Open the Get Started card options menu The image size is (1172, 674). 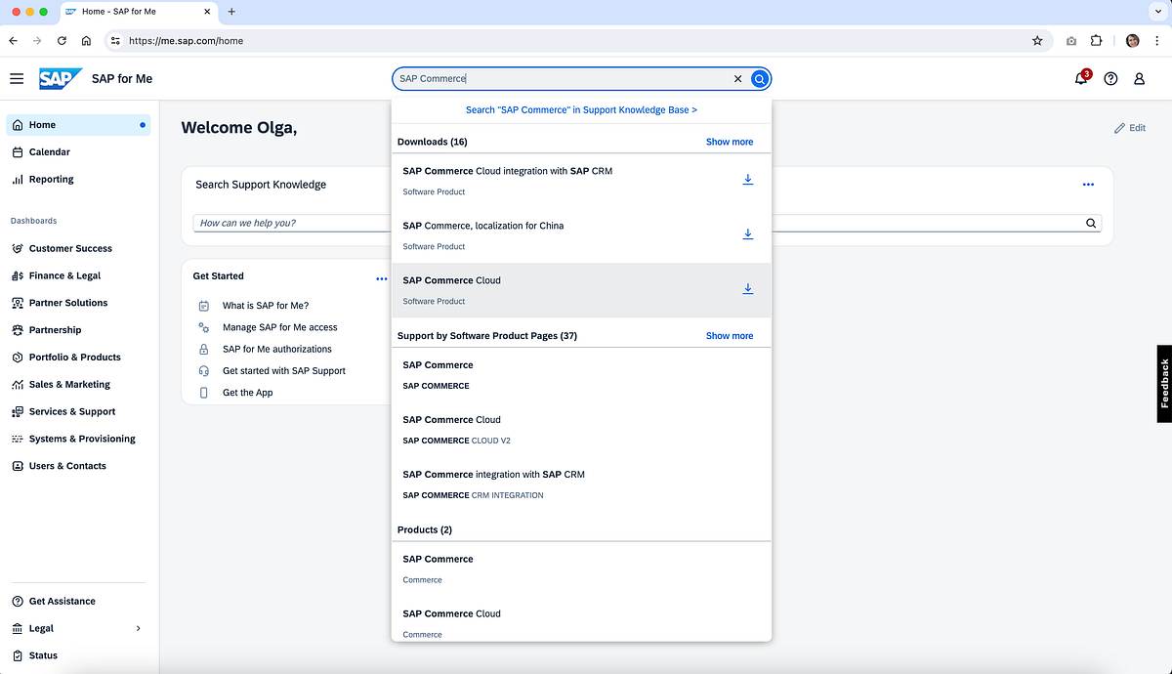coord(381,278)
